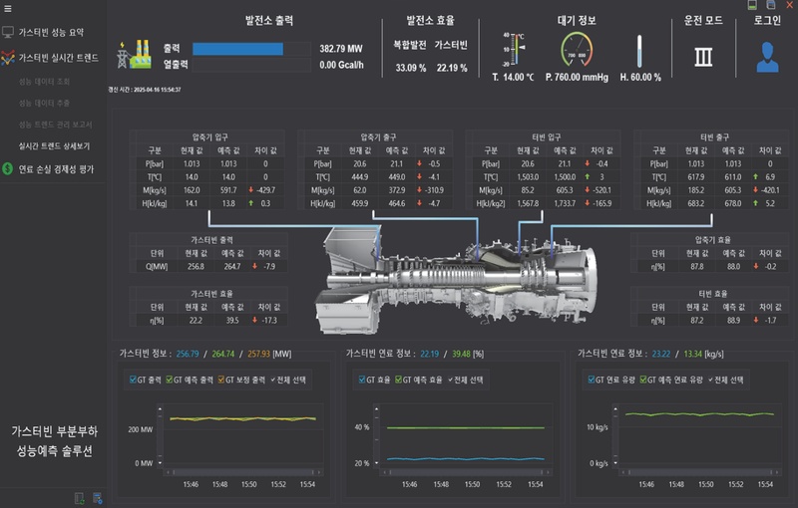Click the left scroll arrow under the MW chart
Image resolution: width=798 pixels, height=508 pixels.
pos(168,472)
